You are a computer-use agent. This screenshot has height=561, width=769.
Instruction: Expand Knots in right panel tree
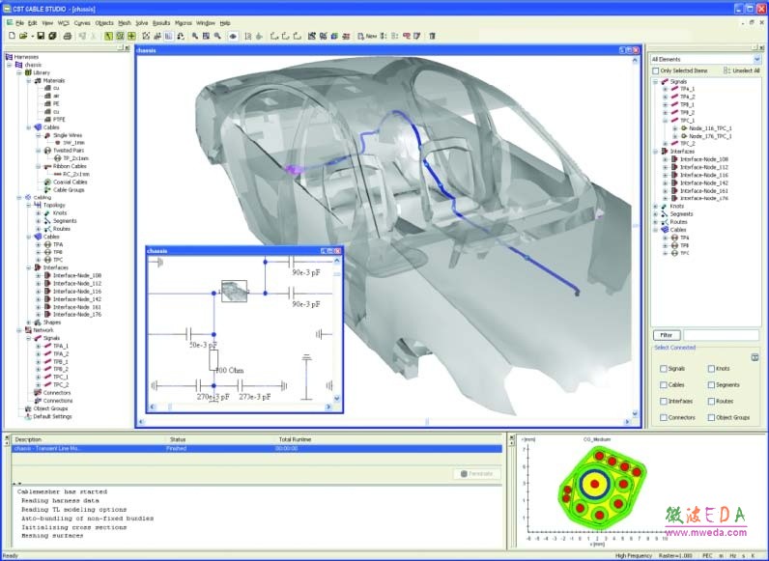click(656, 207)
